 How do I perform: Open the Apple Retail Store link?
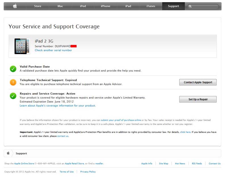(74, 164)
